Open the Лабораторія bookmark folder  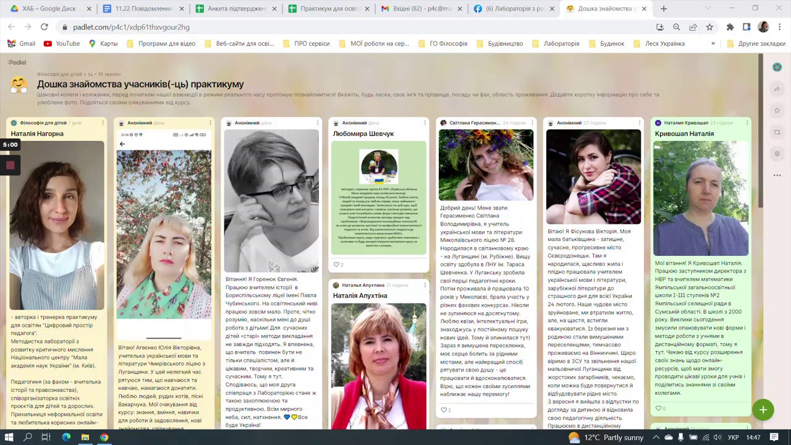(555, 44)
